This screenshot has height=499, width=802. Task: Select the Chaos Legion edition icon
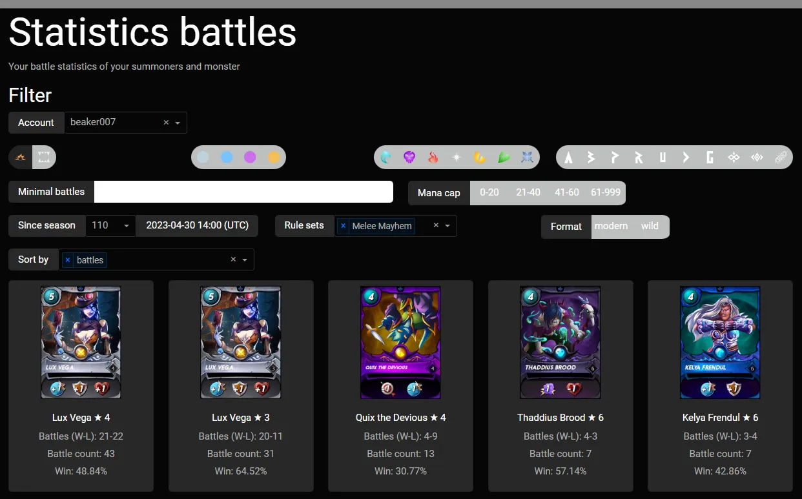click(734, 157)
